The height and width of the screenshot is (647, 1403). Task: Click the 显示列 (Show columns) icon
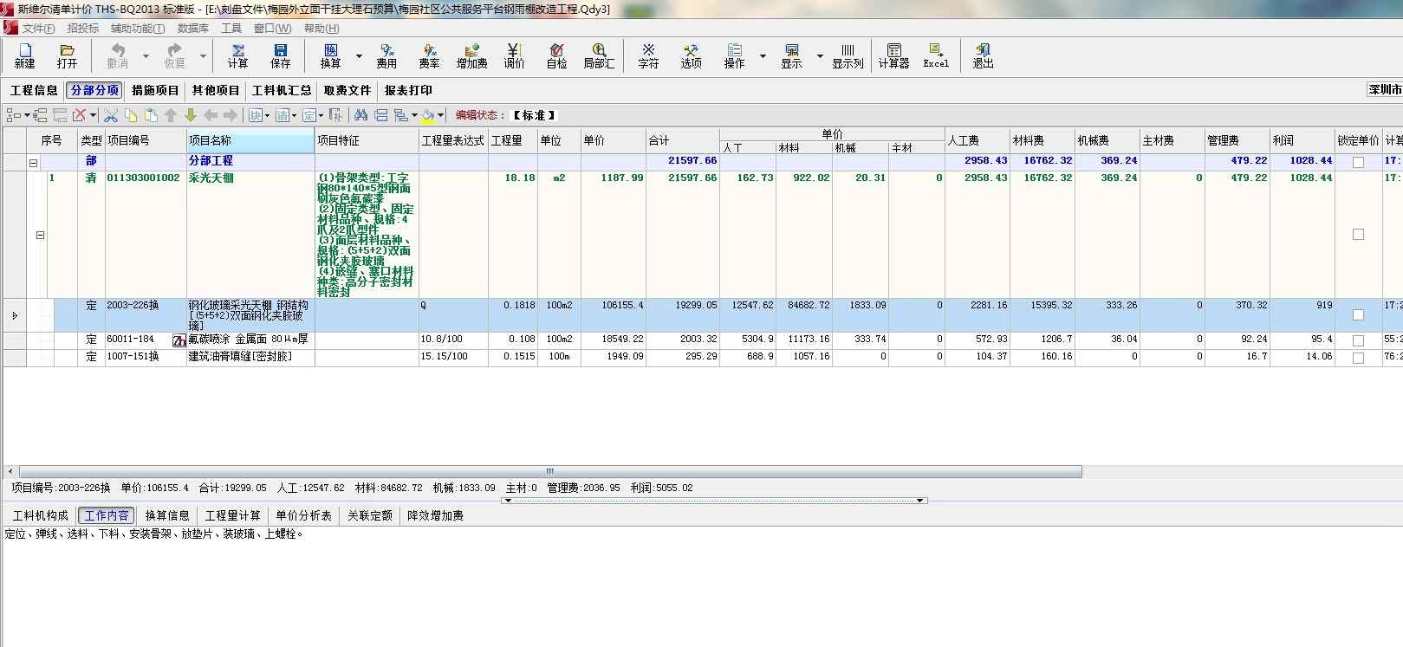click(848, 56)
